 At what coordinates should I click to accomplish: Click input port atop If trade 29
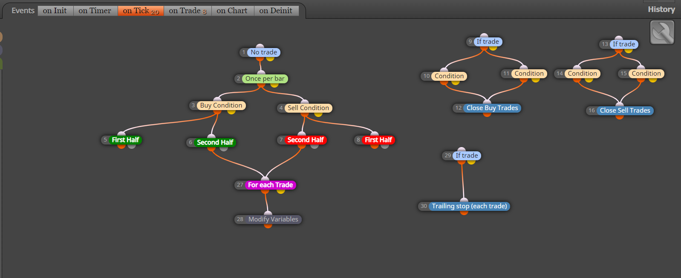point(462,150)
